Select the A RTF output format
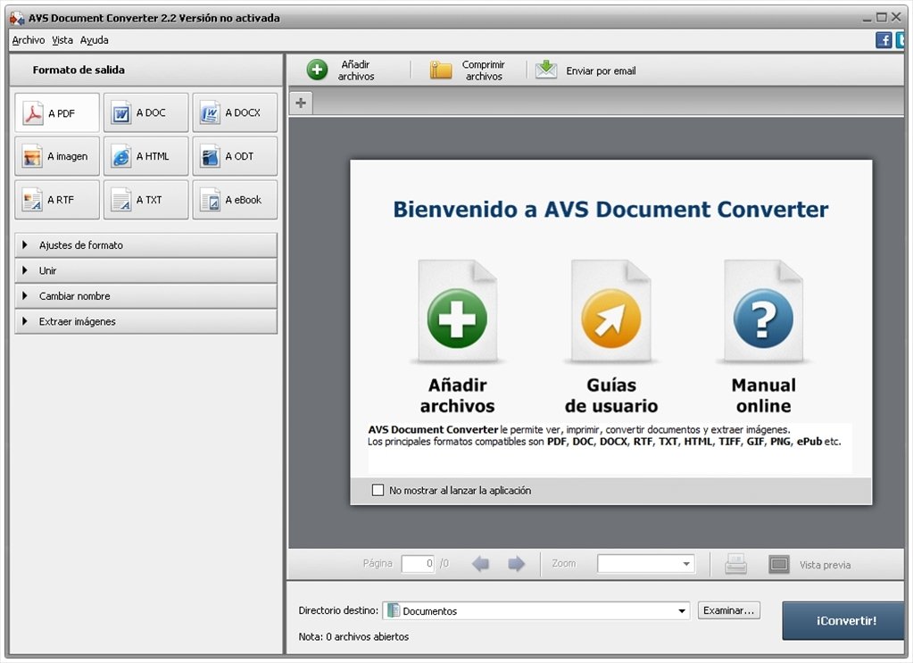This screenshot has height=663, width=913. 57,200
